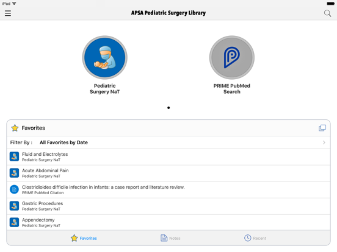Open Pediatric Surgery NaT round icon
Screen dimensions: 337x252
(x=104, y=57)
